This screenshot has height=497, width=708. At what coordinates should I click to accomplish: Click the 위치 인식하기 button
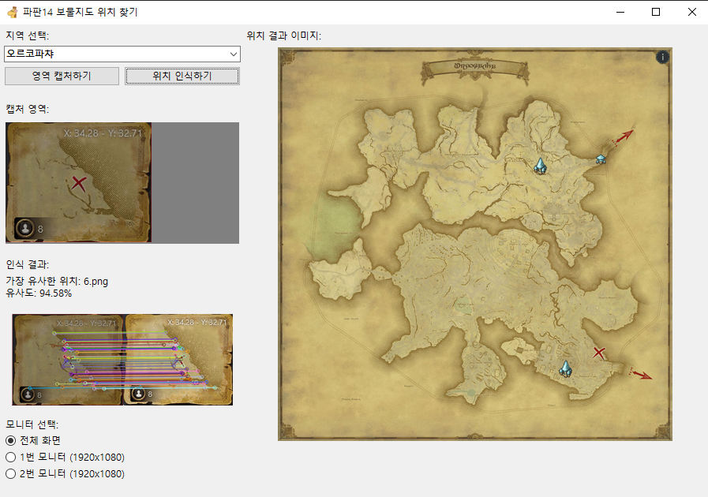[182, 76]
